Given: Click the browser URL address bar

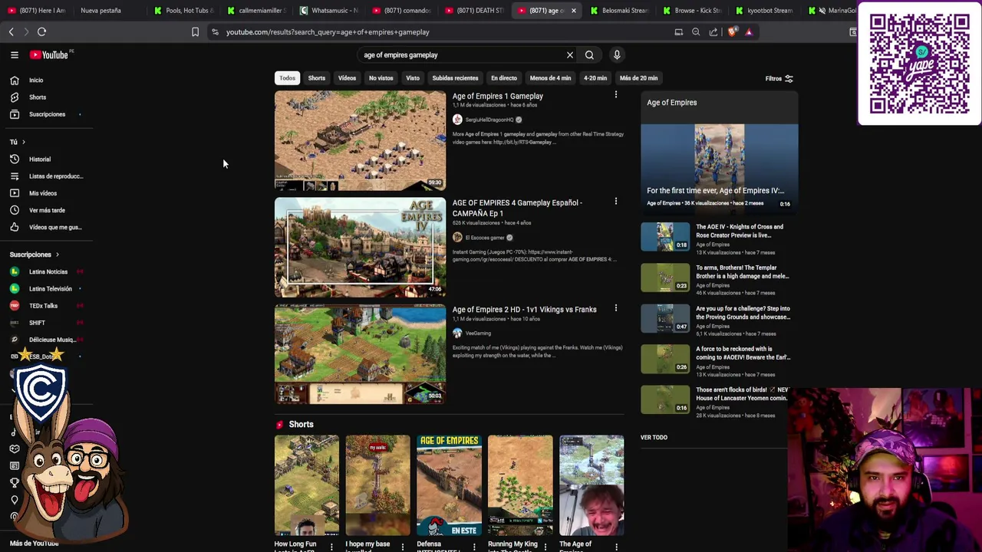Looking at the screenshot, I should click(x=445, y=32).
